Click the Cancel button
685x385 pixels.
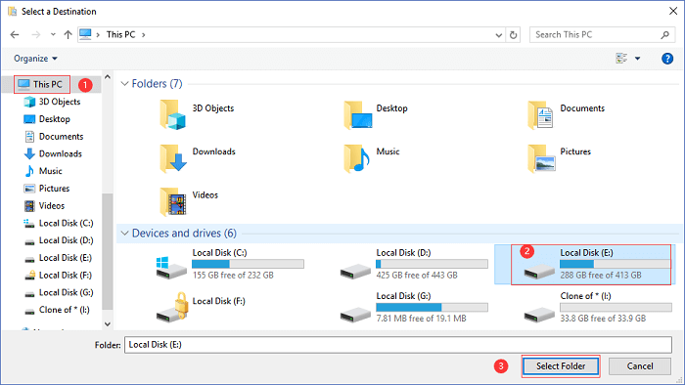pos(640,366)
